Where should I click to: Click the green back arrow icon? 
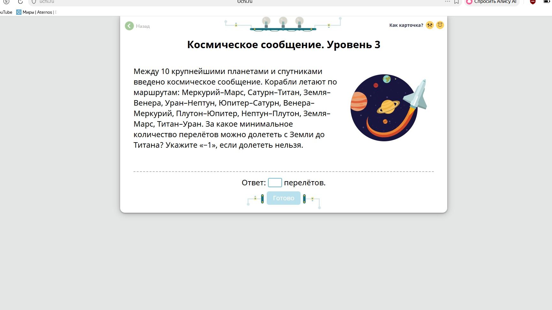click(x=129, y=26)
